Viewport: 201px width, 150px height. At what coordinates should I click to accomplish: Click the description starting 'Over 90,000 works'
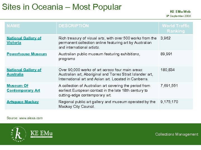(x=106, y=74)
